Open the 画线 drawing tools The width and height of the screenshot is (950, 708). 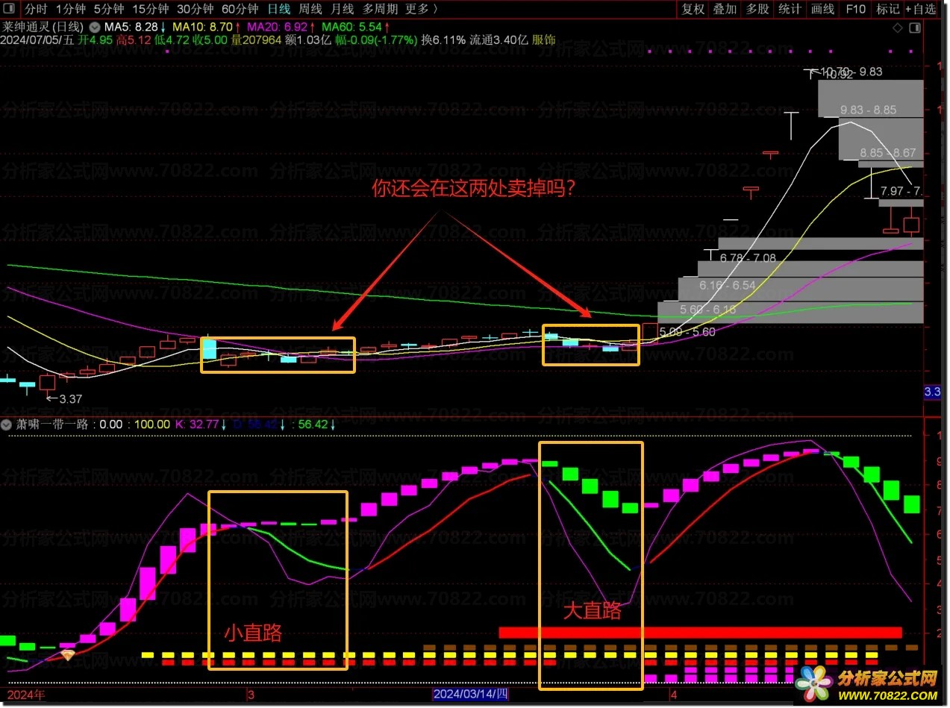[x=822, y=9]
